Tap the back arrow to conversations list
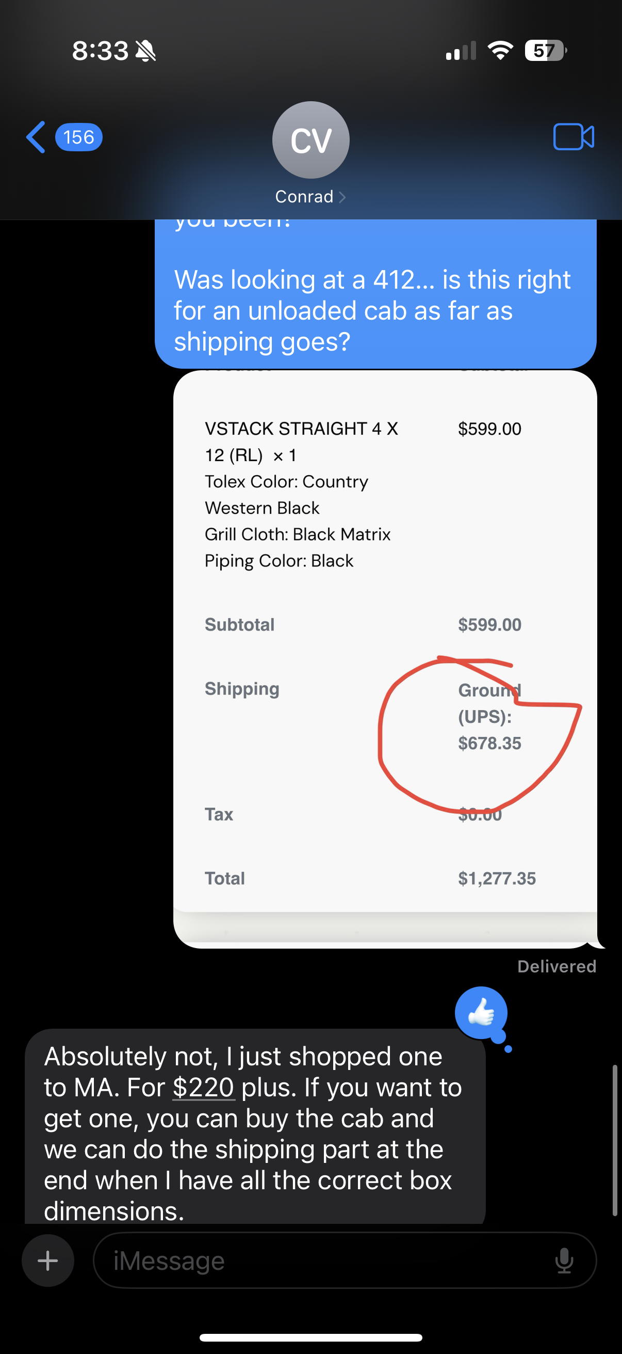The image size is (622, 1354). pos(36,137)
